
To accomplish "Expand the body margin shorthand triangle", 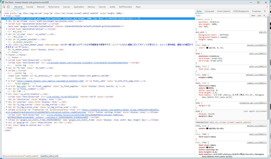I will [x=207, y=106].
